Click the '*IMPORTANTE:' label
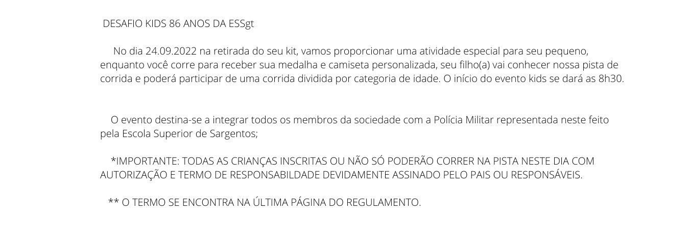This screenshot has height=241, width=689. [x=145, y=161]
